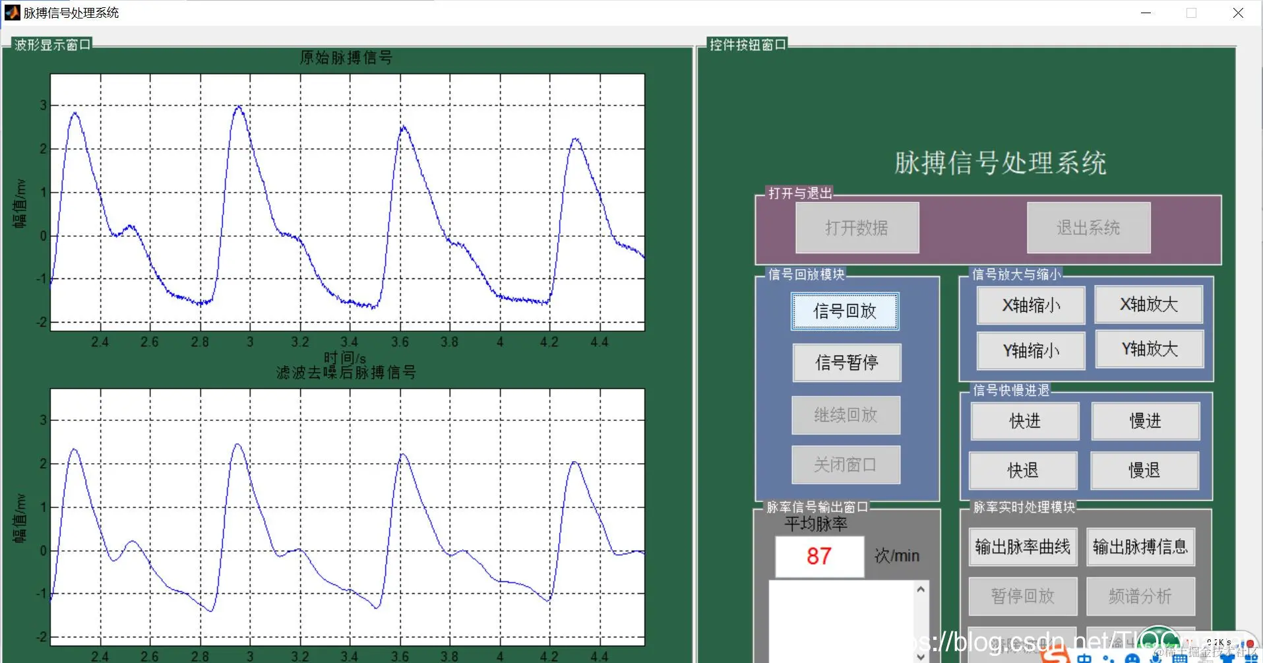Slow rewind signal with 慢退
Viewport: 1263px width, 663px height.
tap(1144, 470)
